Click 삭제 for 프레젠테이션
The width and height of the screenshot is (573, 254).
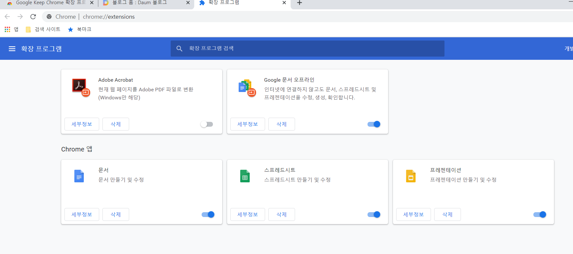click(x=447, y=214)
